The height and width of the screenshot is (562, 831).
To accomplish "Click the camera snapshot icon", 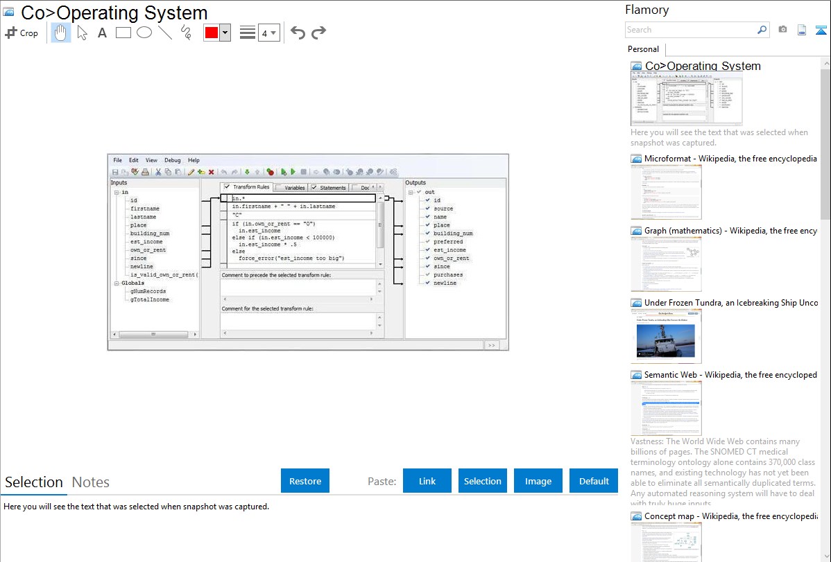I will pos(782,30).
